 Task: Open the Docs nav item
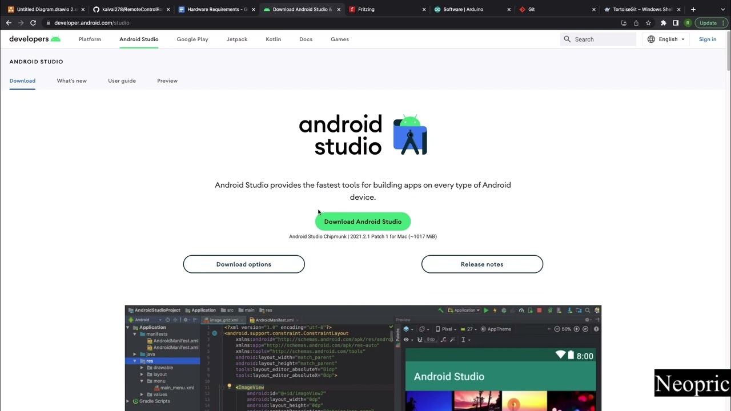306,39
